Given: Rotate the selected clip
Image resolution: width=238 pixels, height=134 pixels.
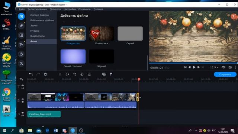Looking at the screenshot, I should click(67, 74).
